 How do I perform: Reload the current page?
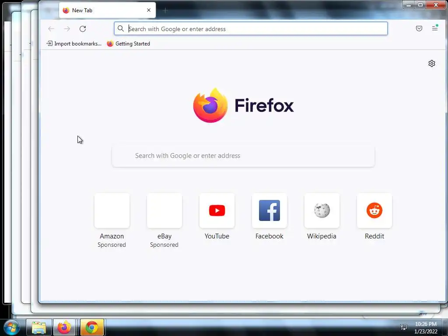(83, 29)
